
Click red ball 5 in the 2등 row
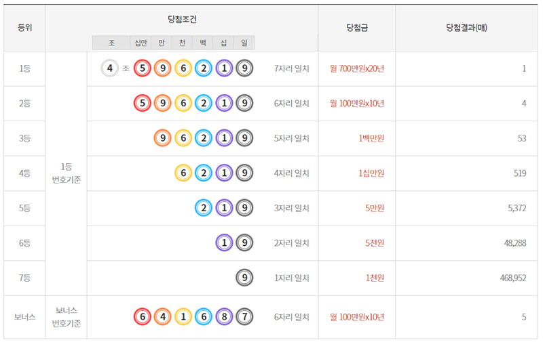[143, 103]
